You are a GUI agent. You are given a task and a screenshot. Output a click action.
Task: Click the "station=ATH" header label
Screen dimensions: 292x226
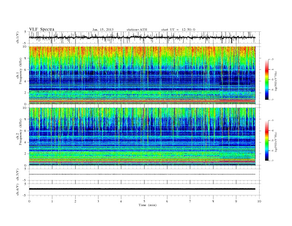(137, 30)
